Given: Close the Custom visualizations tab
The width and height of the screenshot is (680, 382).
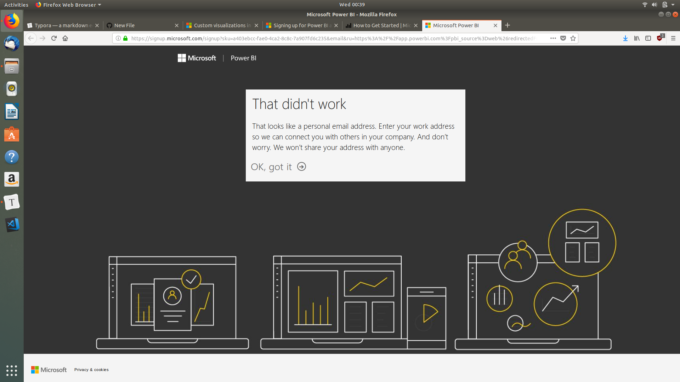Looking at the screenshot, I should click(x=256, y=25).
